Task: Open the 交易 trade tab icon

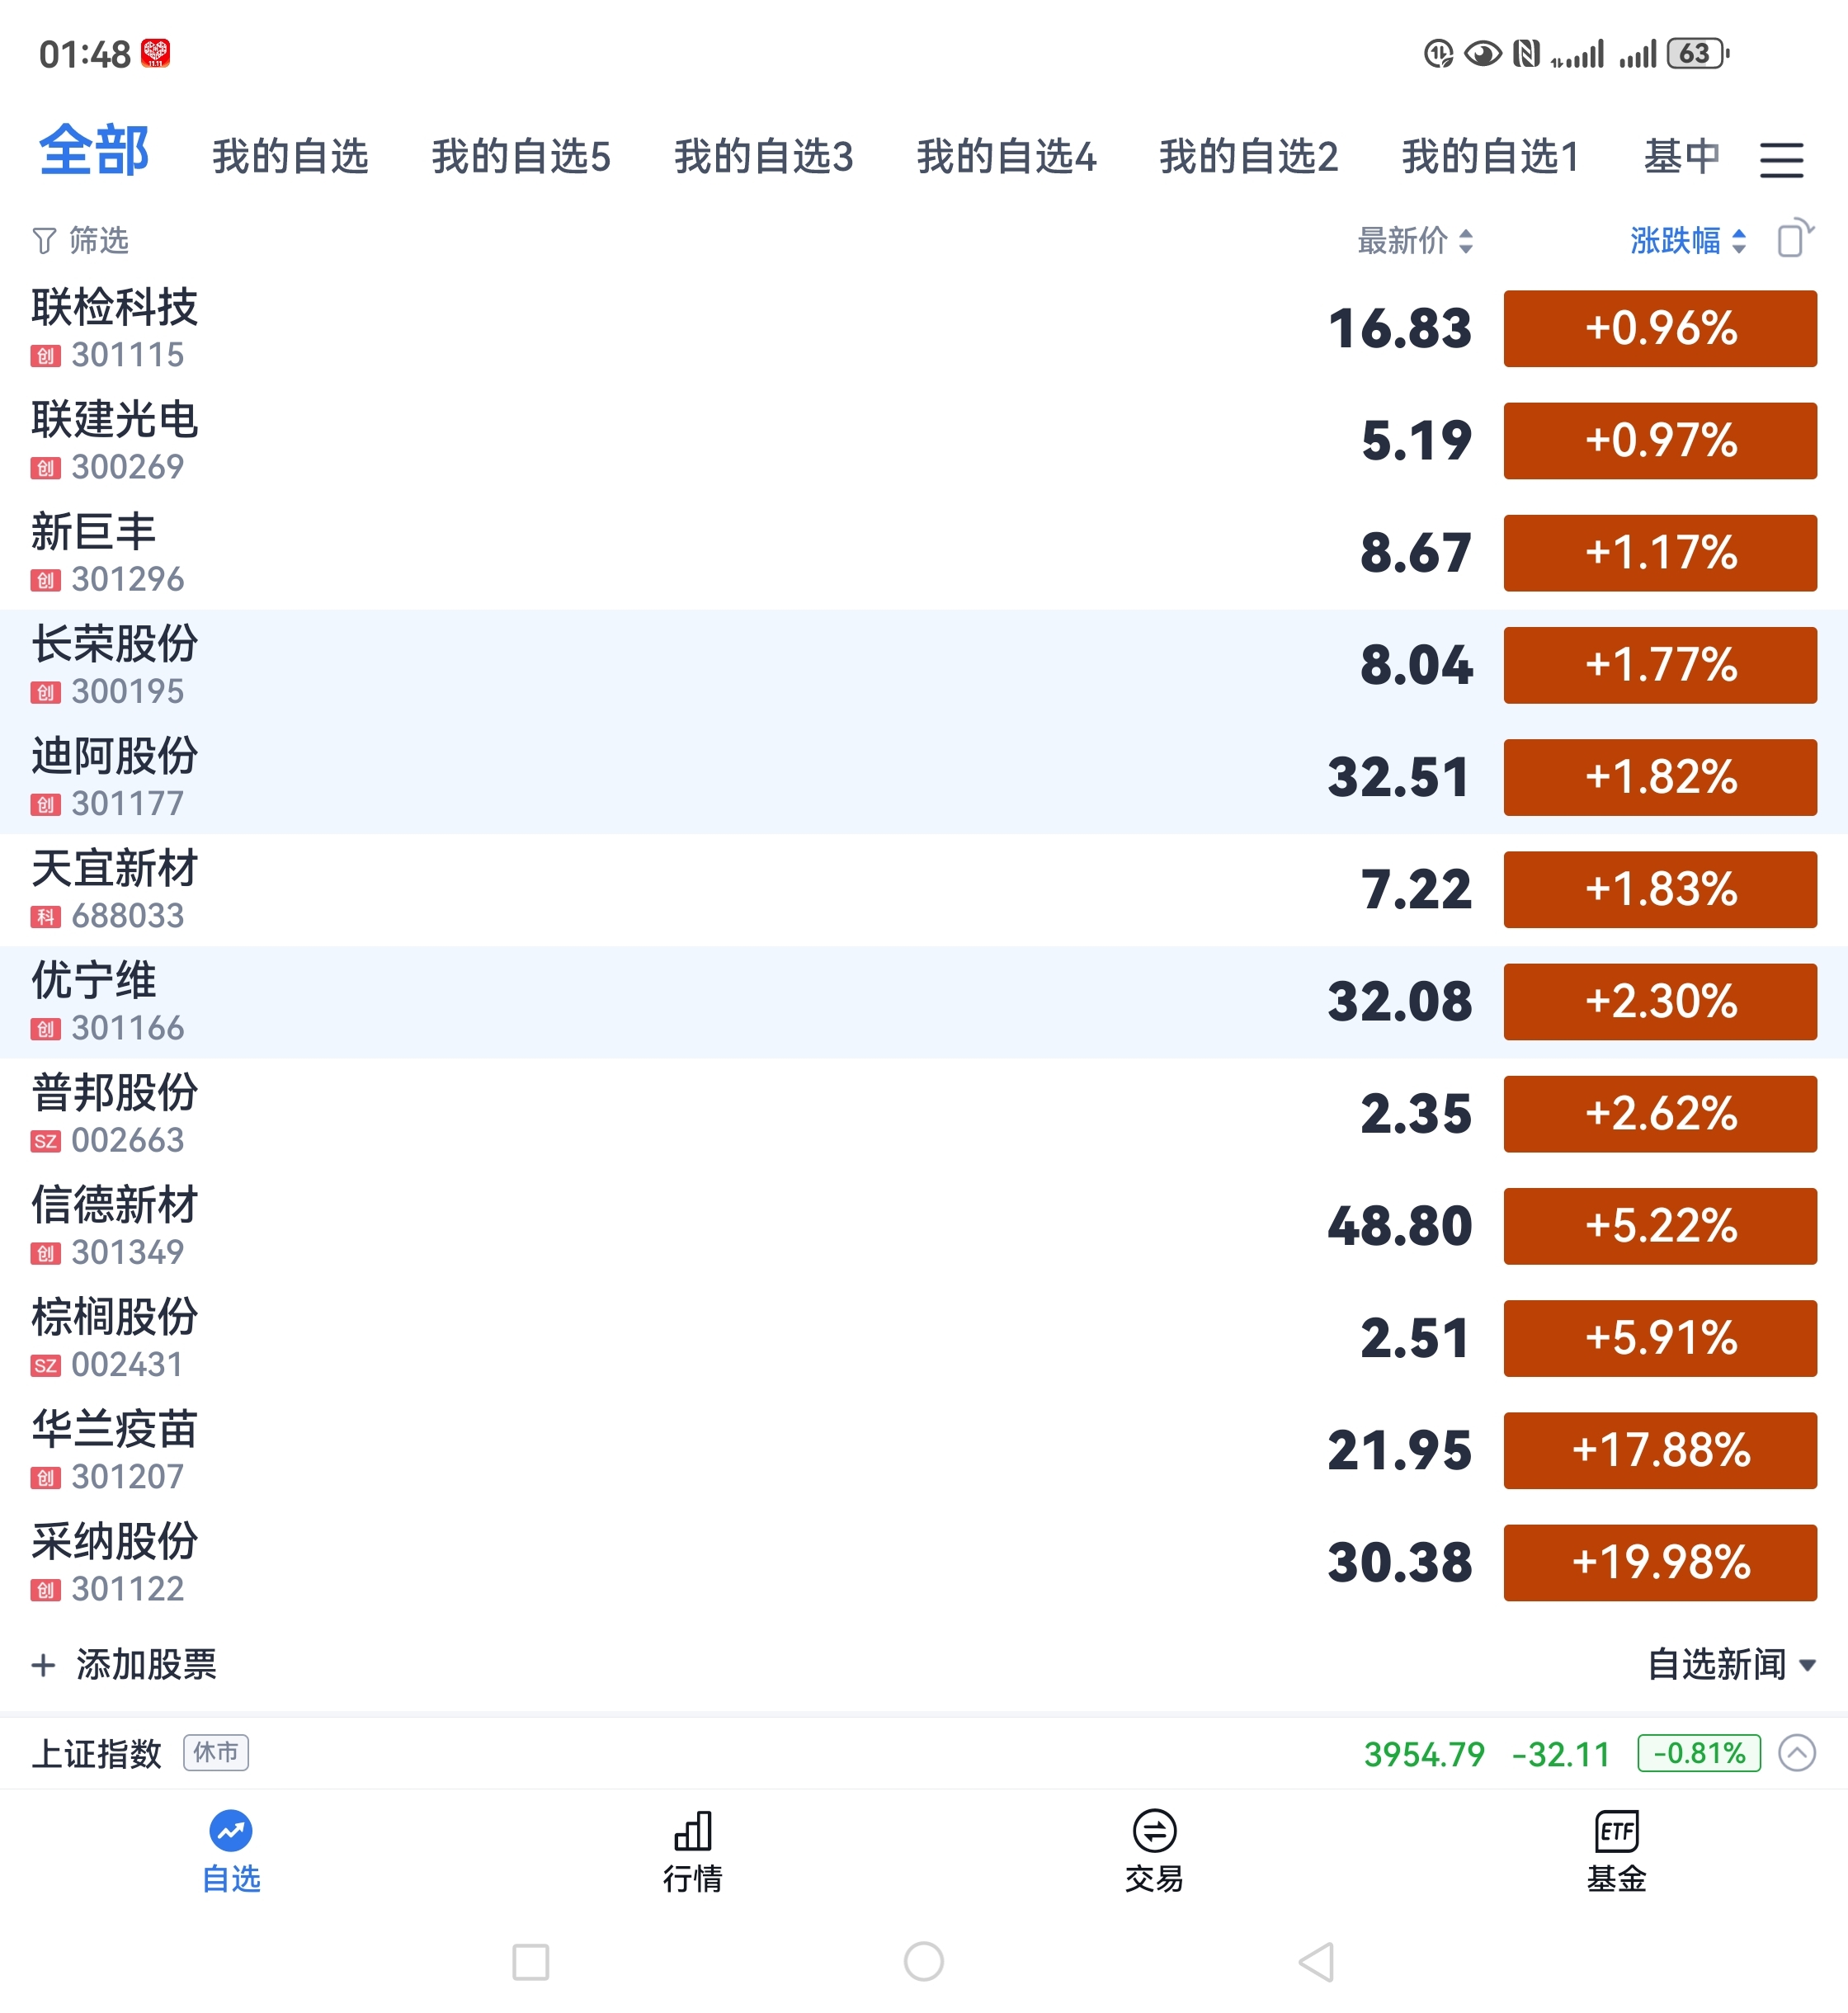Action: (1154, 1832)
